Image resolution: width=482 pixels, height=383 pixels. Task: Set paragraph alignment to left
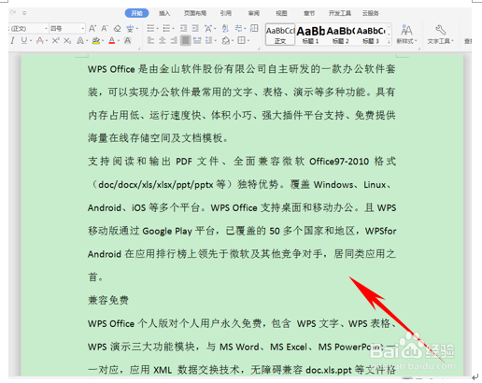tap(150, 40)
